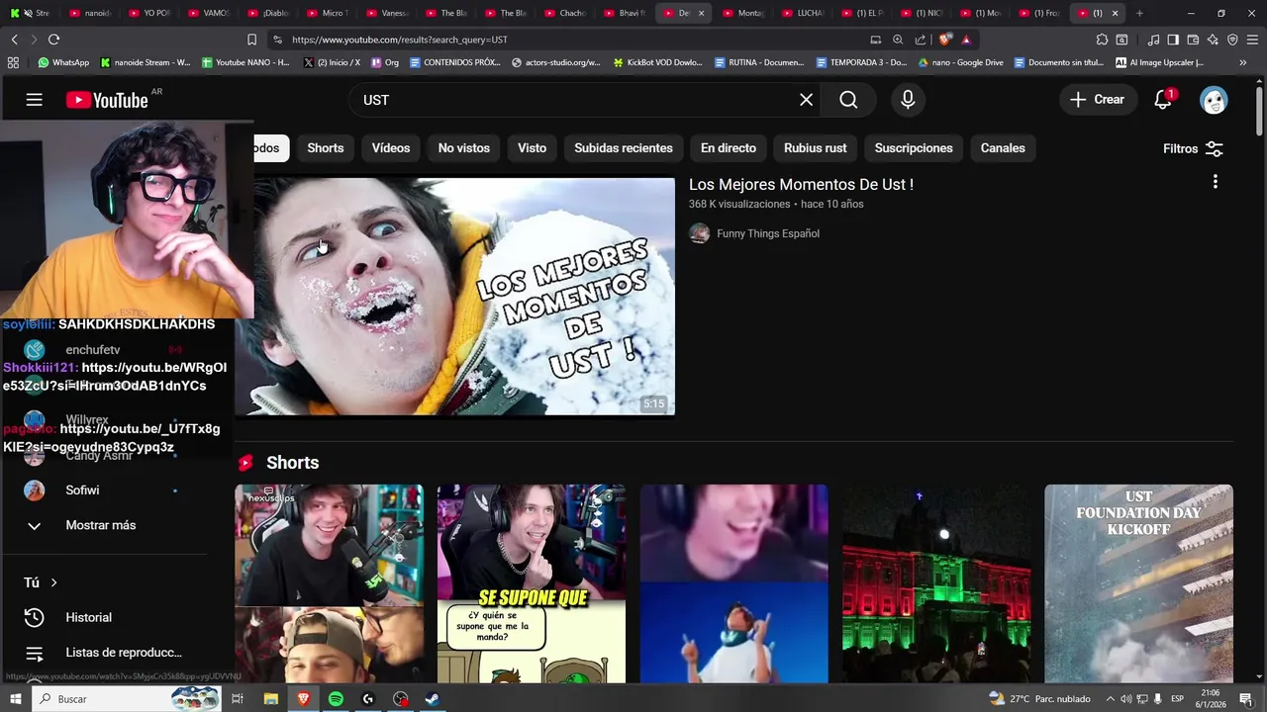The image size is (1267, 712).
Task: Open a new browser tab with plus
Action: [1139, 13]
